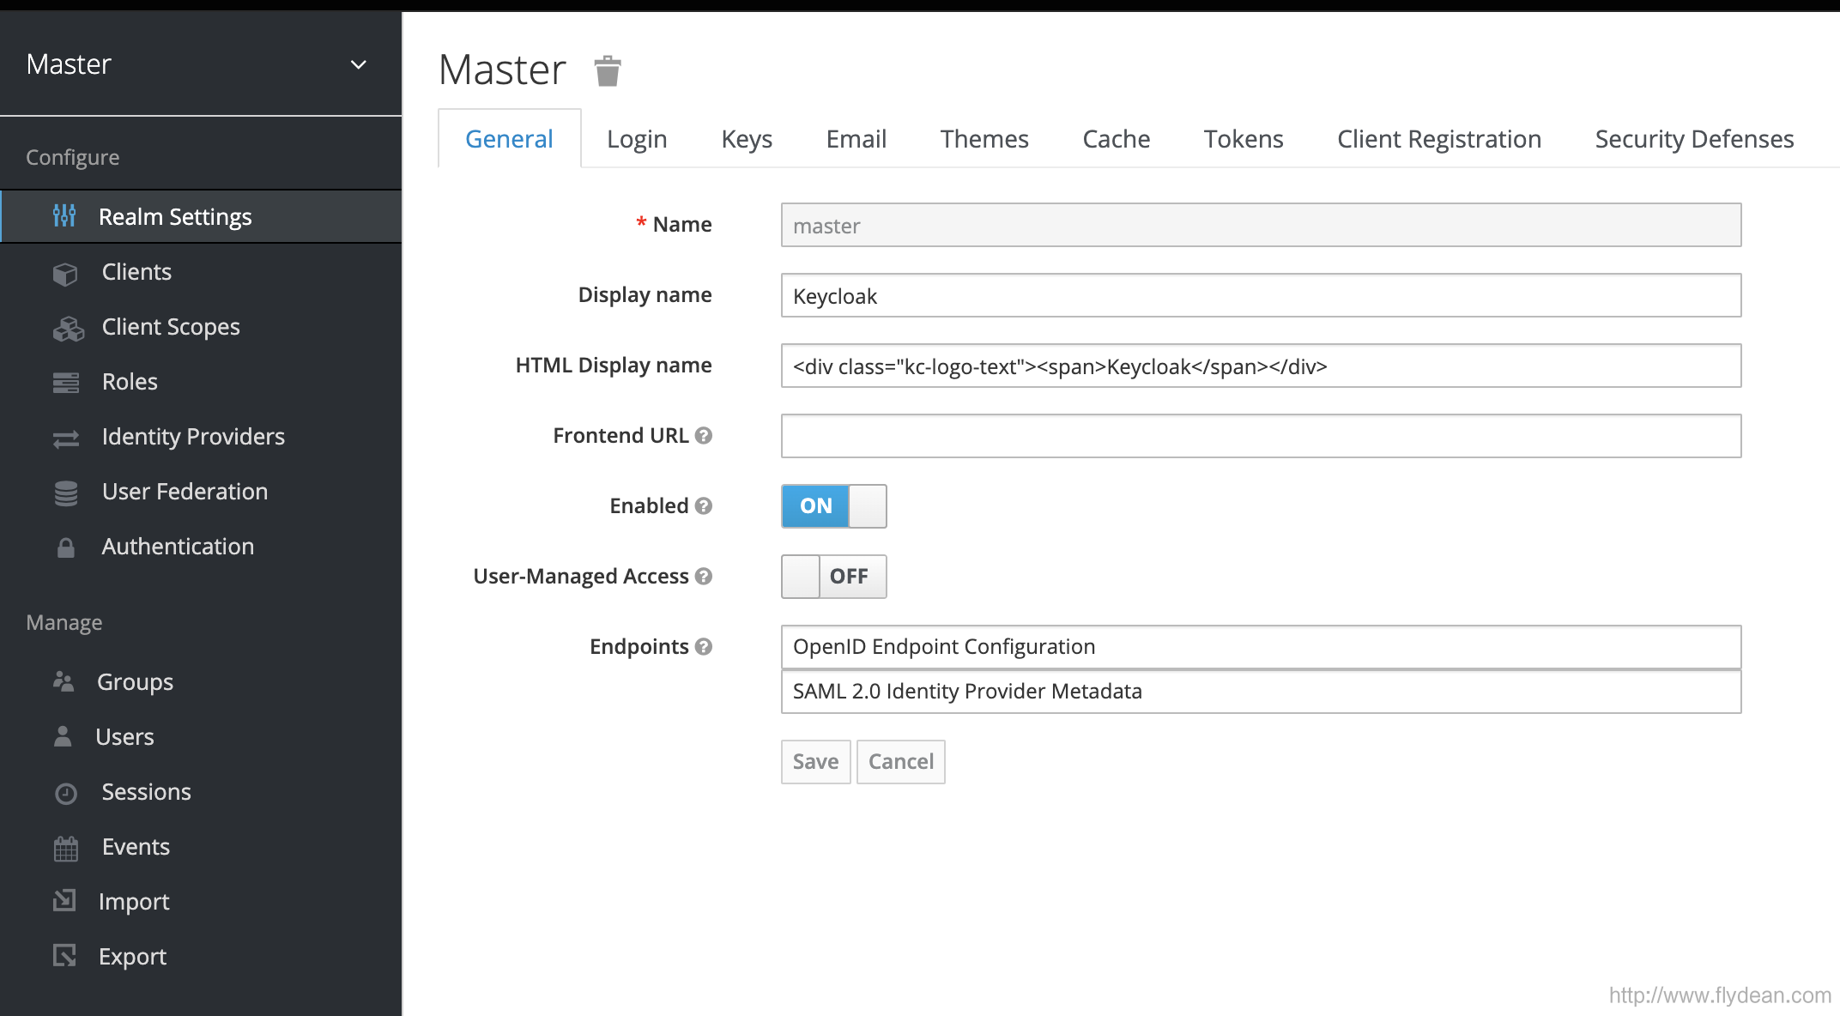Click the Export arrow icon
Viewport: 1840px width, 1016px height.
(x=64, y=955)
